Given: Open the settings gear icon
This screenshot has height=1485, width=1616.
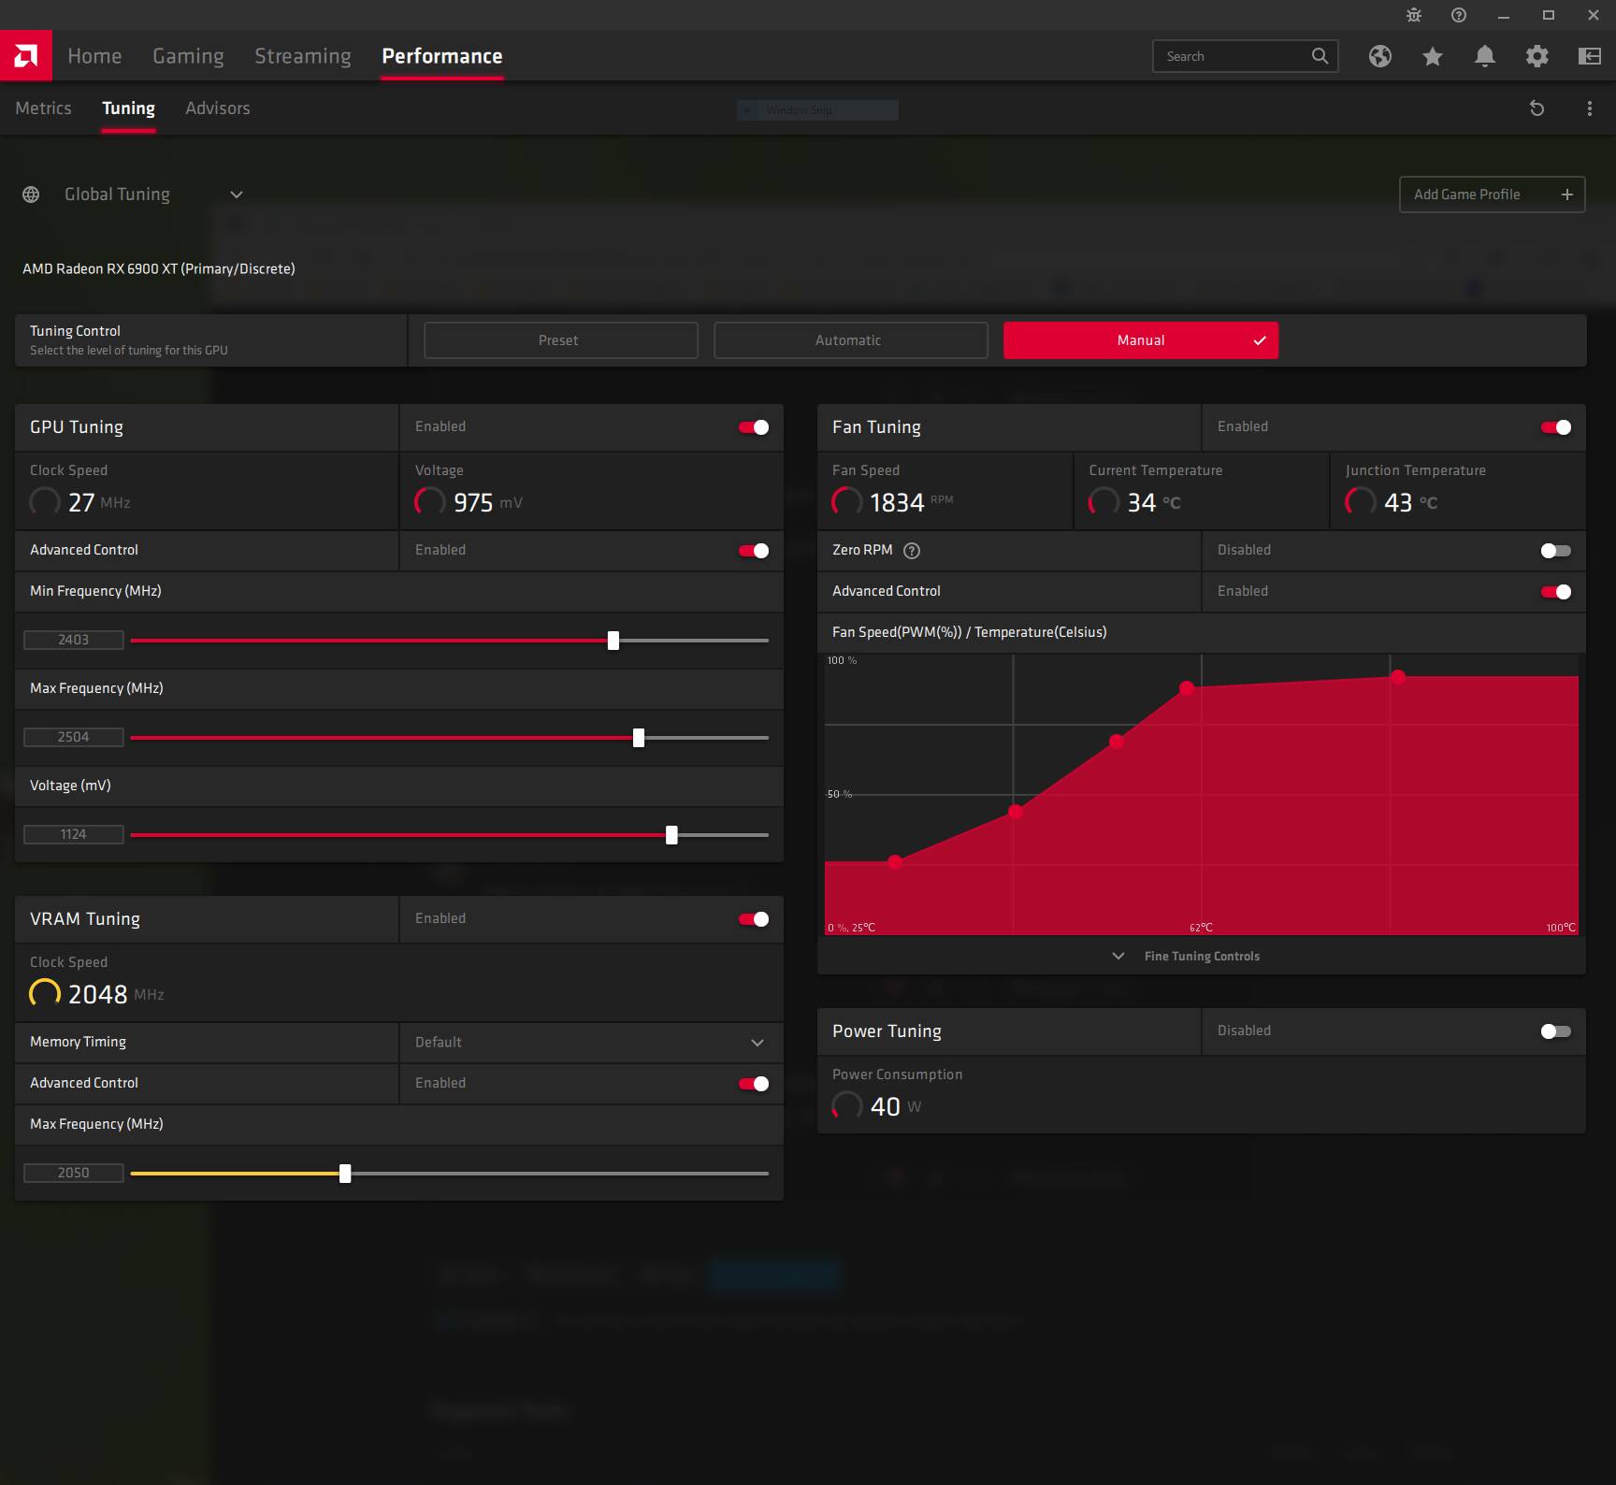Looking at the screenshot, I should [x=1537, y=56].
